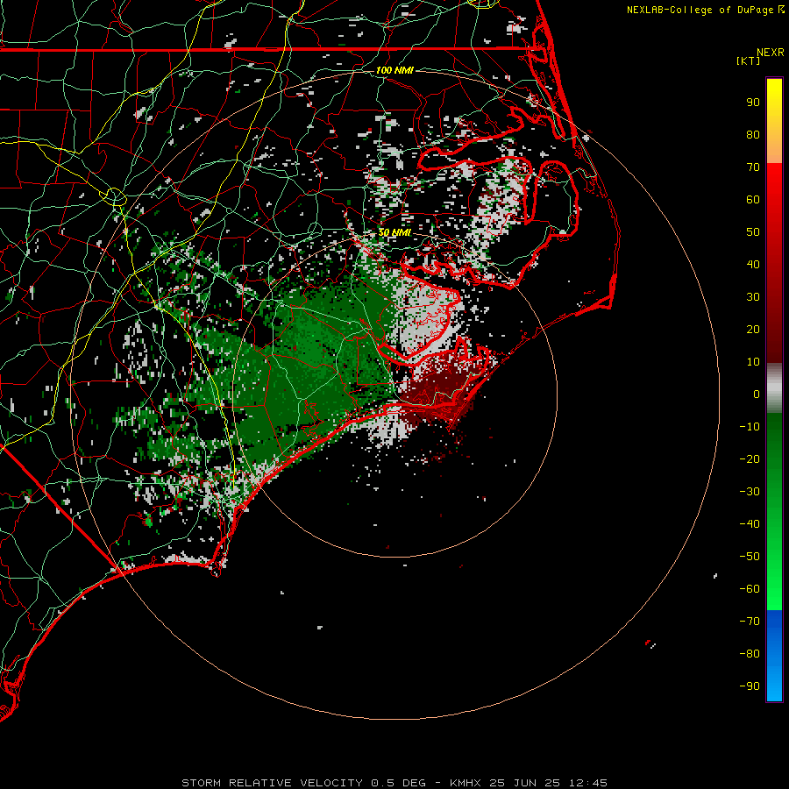Click the -80 value on the velocity scale
Image resolution: width=789 pixels, height=789 pixels.
(750, 654)
